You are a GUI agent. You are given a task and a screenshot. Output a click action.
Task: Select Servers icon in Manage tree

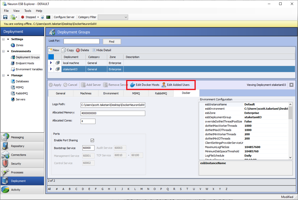click(x=13, y=99)
